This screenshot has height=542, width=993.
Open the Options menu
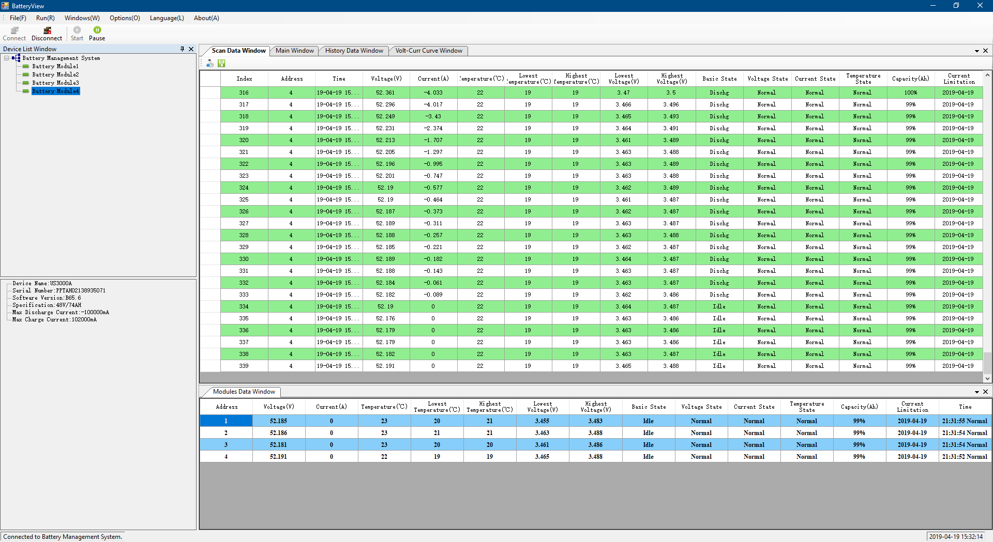(x=125, y=18)
